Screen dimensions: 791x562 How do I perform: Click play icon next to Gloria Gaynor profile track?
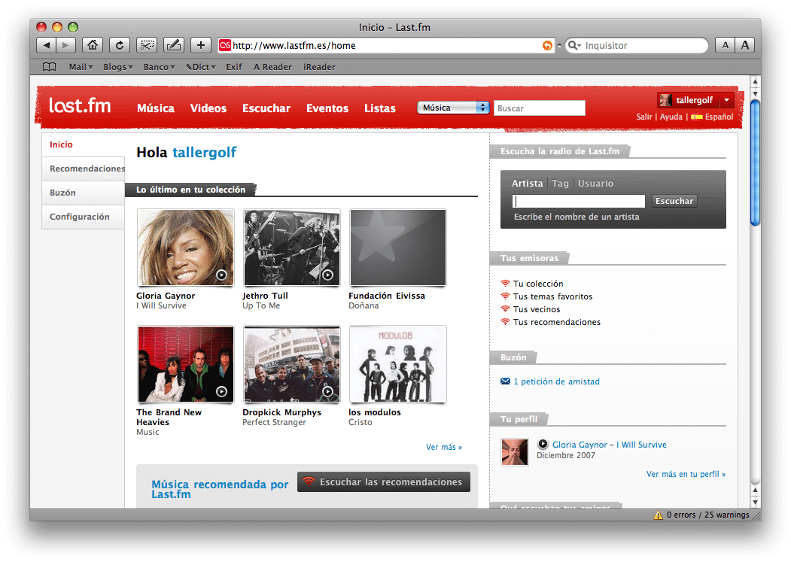point(543,444)
